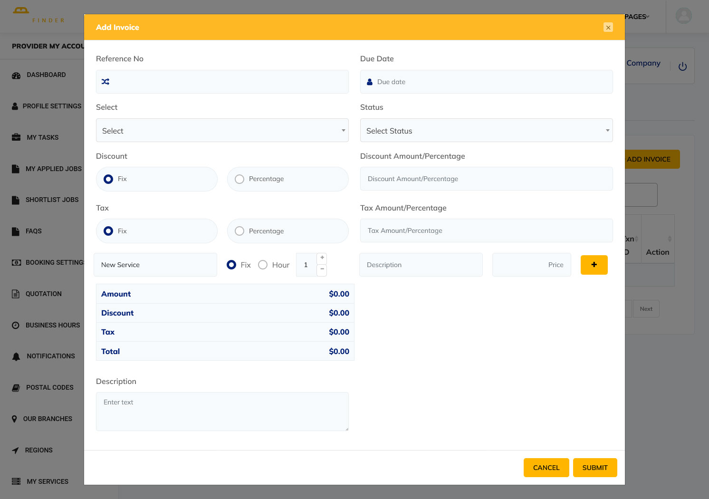
Task: Click the Notifications bell icon
Action: [x=16, y=356]
